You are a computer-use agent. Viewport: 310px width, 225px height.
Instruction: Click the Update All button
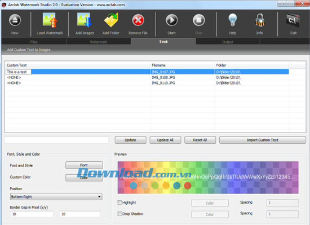[x=165, y=140]
